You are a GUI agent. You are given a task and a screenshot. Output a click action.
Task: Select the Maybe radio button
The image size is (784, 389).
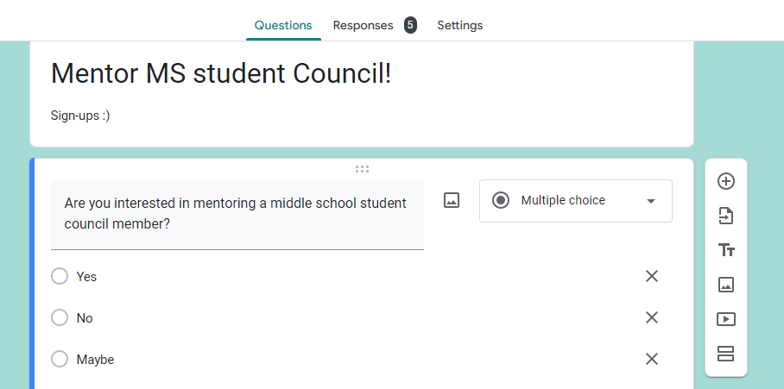pos(60,359)
